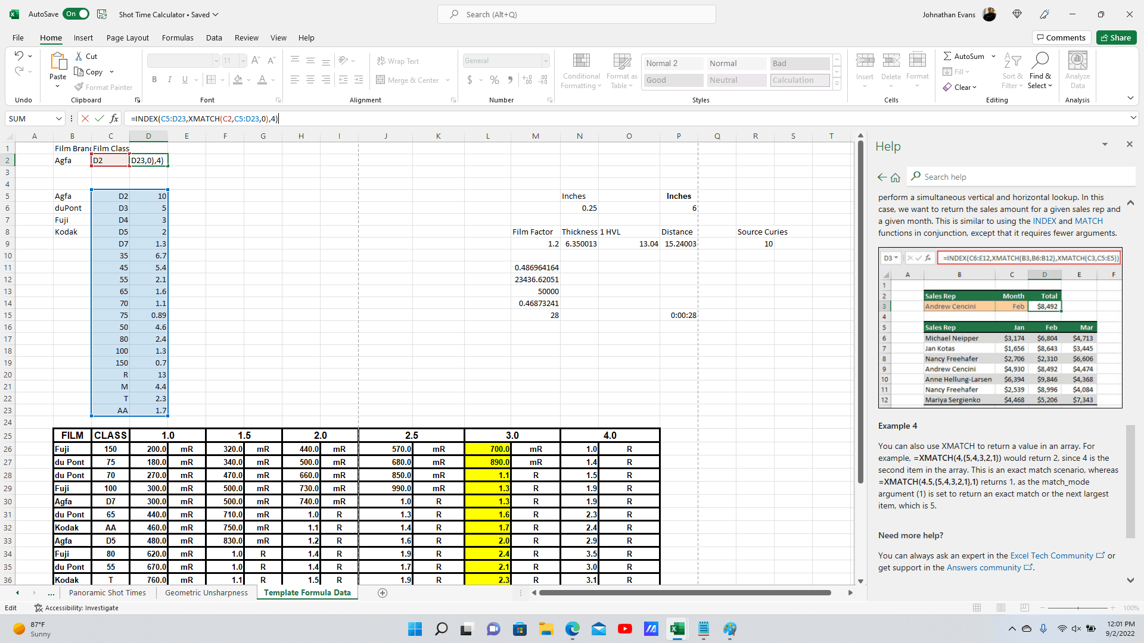Switch to the Data menu tab

[x=213, y=37]
